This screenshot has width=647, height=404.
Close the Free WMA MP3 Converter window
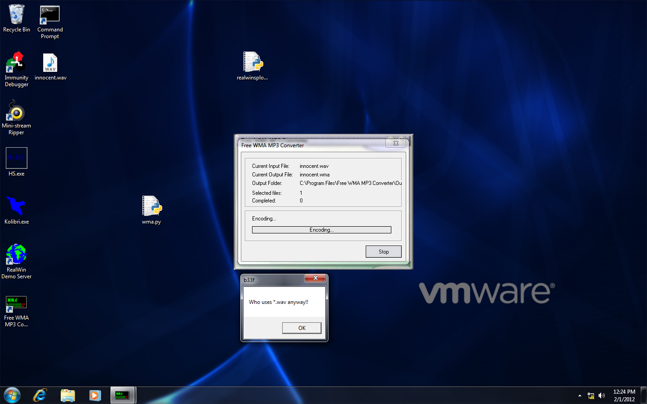coord(396,143)
